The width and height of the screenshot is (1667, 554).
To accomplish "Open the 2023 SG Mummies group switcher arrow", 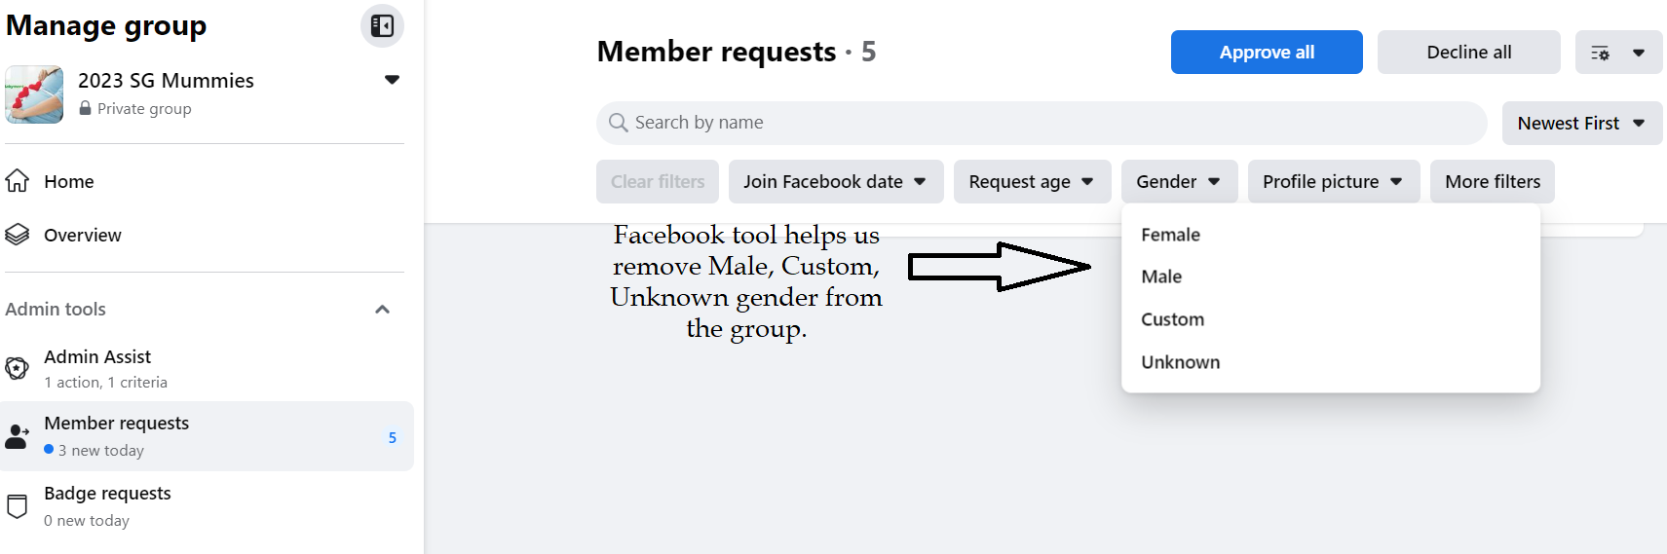I will [x=392, y=80].
